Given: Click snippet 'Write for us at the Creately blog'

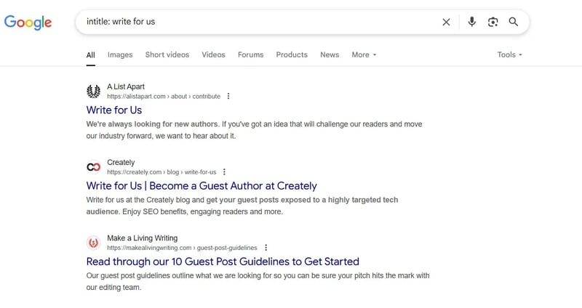Looking at the screenshot, I should coord(138,200).
